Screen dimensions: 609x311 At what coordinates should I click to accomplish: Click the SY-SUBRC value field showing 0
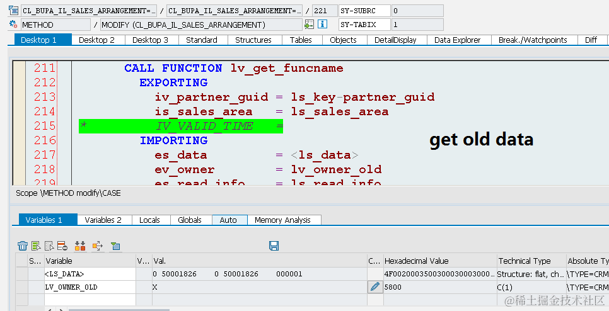pos(417,11)
